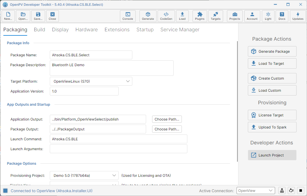Open the Display tab
Image resolution: width=307 pixels, height=196 pixels.
pos(60,29)
